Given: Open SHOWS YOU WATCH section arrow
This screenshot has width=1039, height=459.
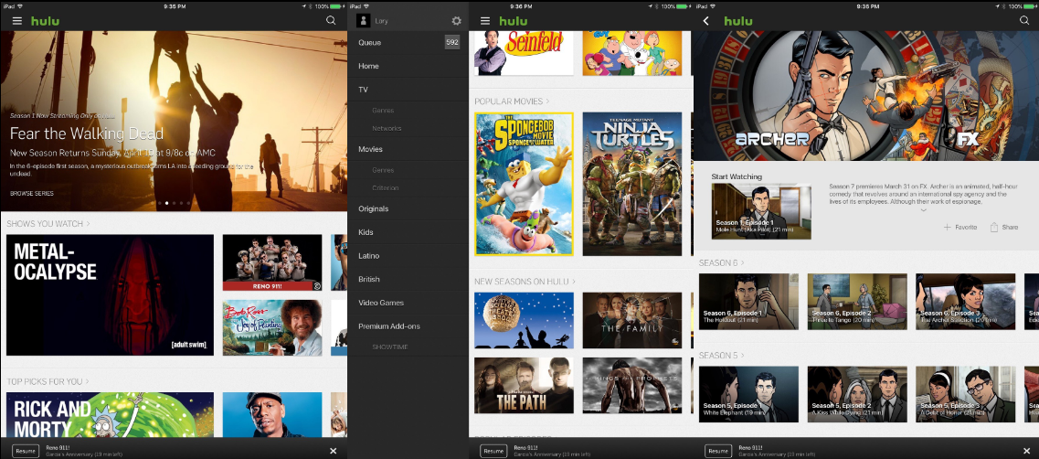Looking at the screenshot, I should tap(88, 223).
